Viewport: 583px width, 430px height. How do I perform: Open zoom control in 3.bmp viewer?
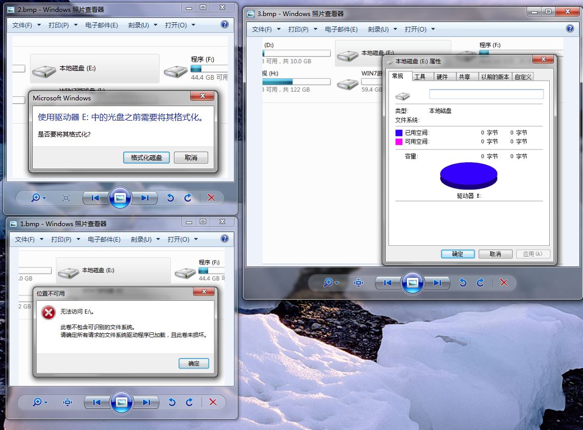coord(331,283)
